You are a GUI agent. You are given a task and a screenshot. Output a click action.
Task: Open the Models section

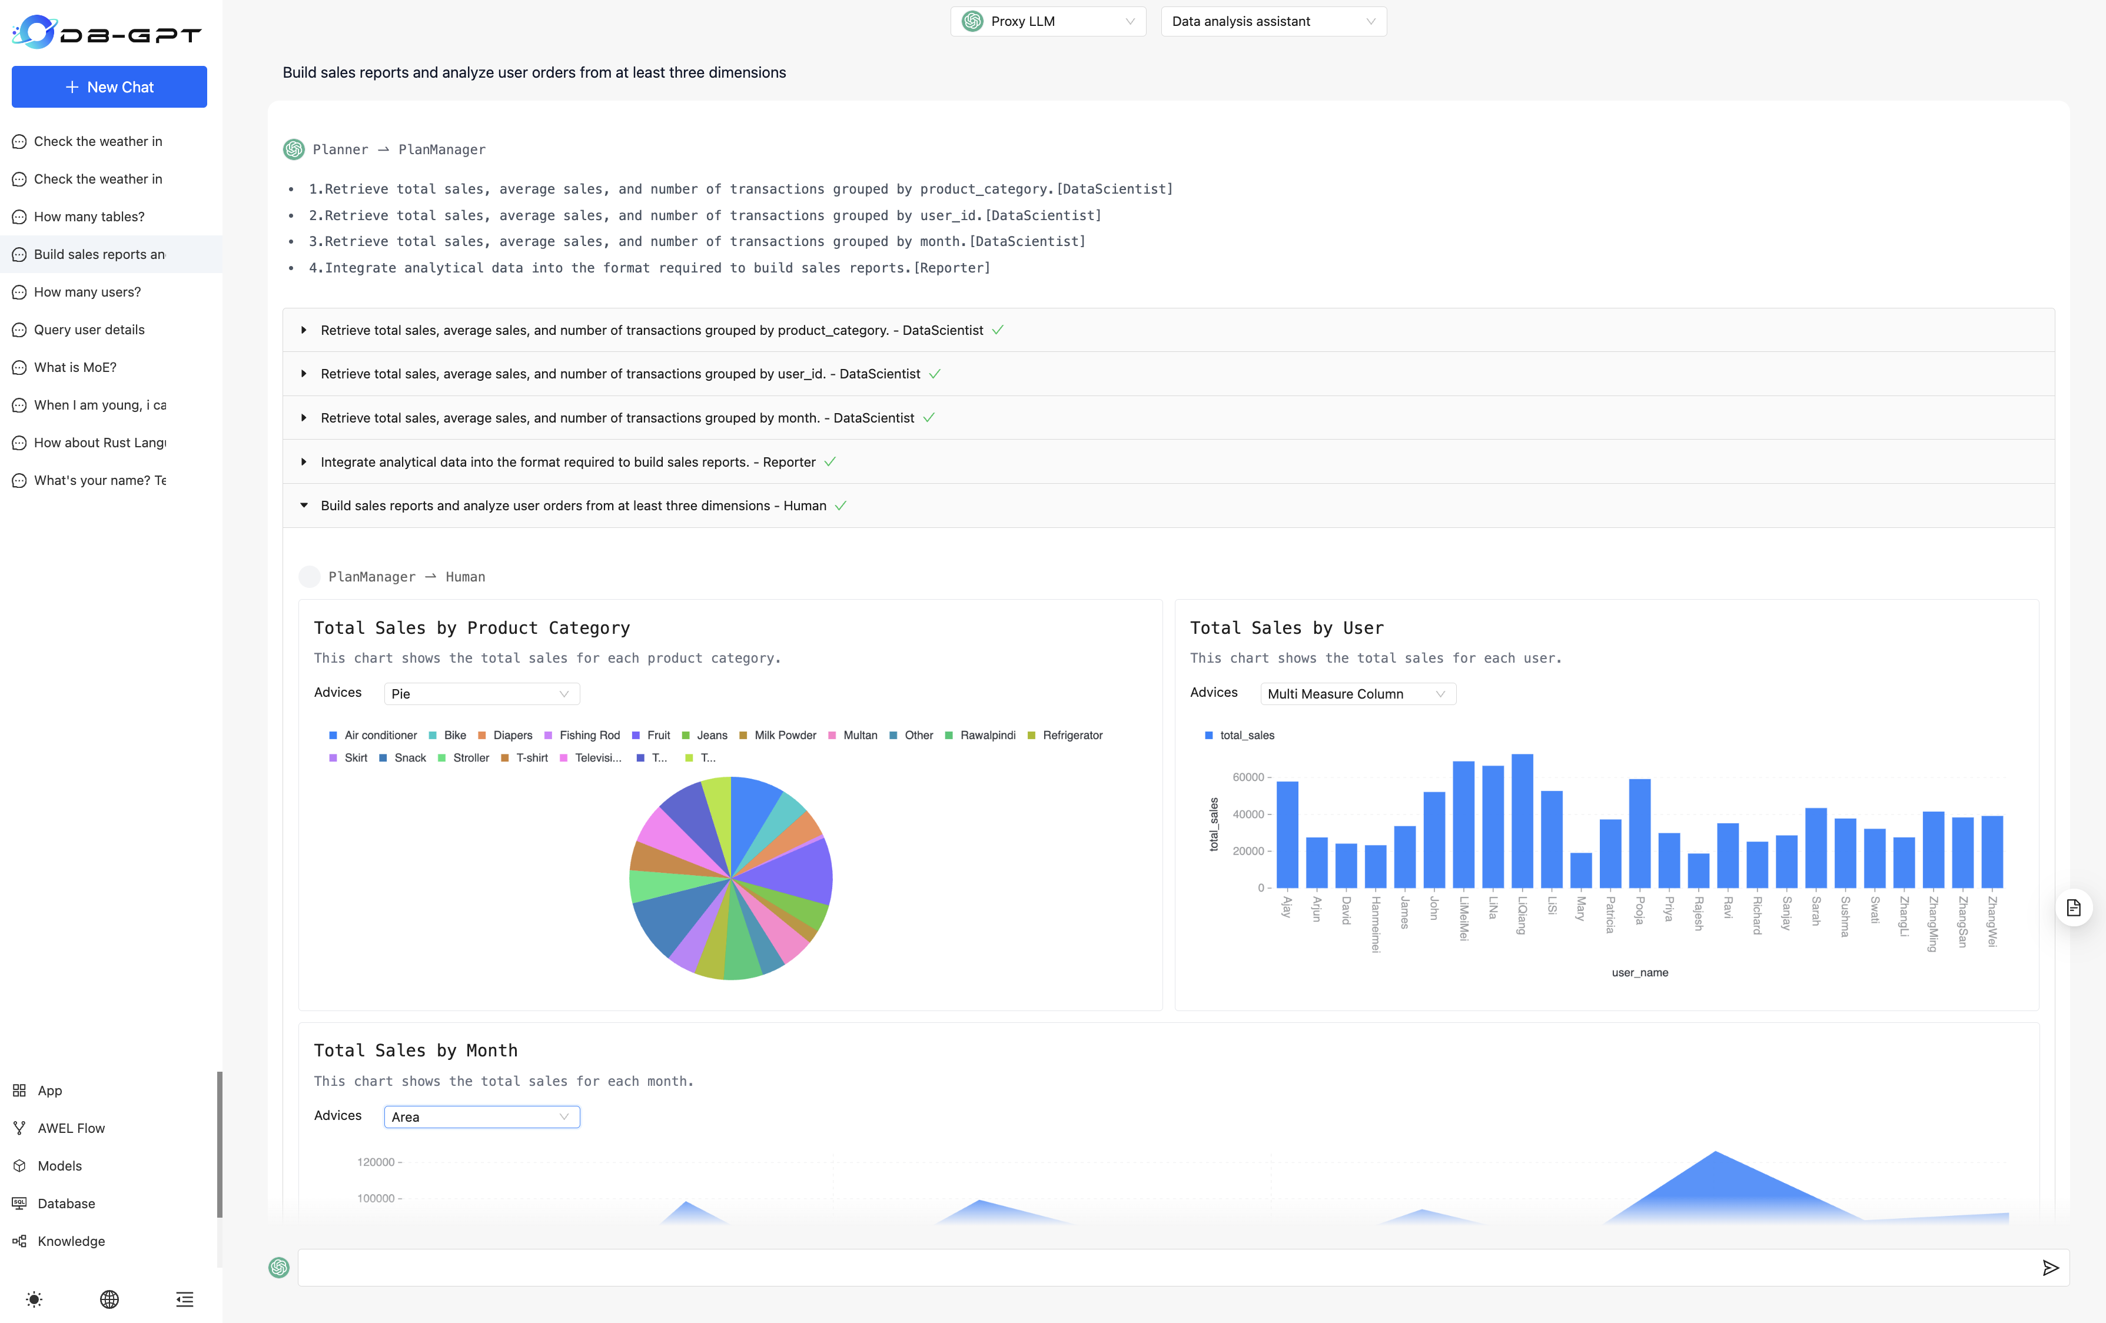click(59, 1166)
